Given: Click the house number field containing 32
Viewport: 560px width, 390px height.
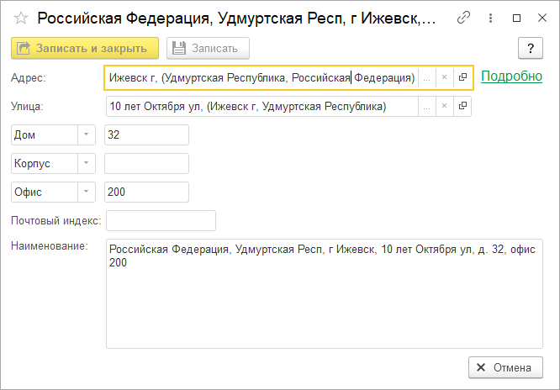Looking at the screenshot, I should (146, 134).
